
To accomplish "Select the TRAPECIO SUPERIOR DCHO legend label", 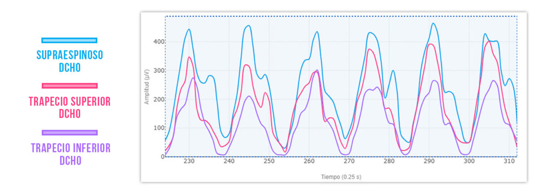I will pos(69,108).
